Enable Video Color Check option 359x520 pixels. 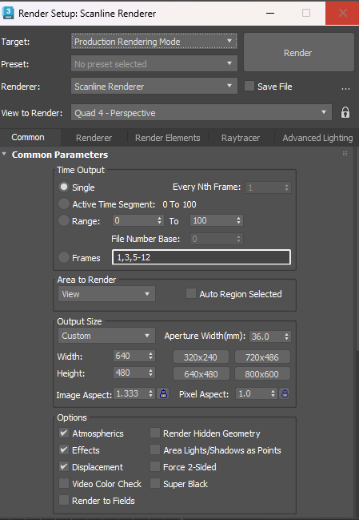(x=64, y=483)
